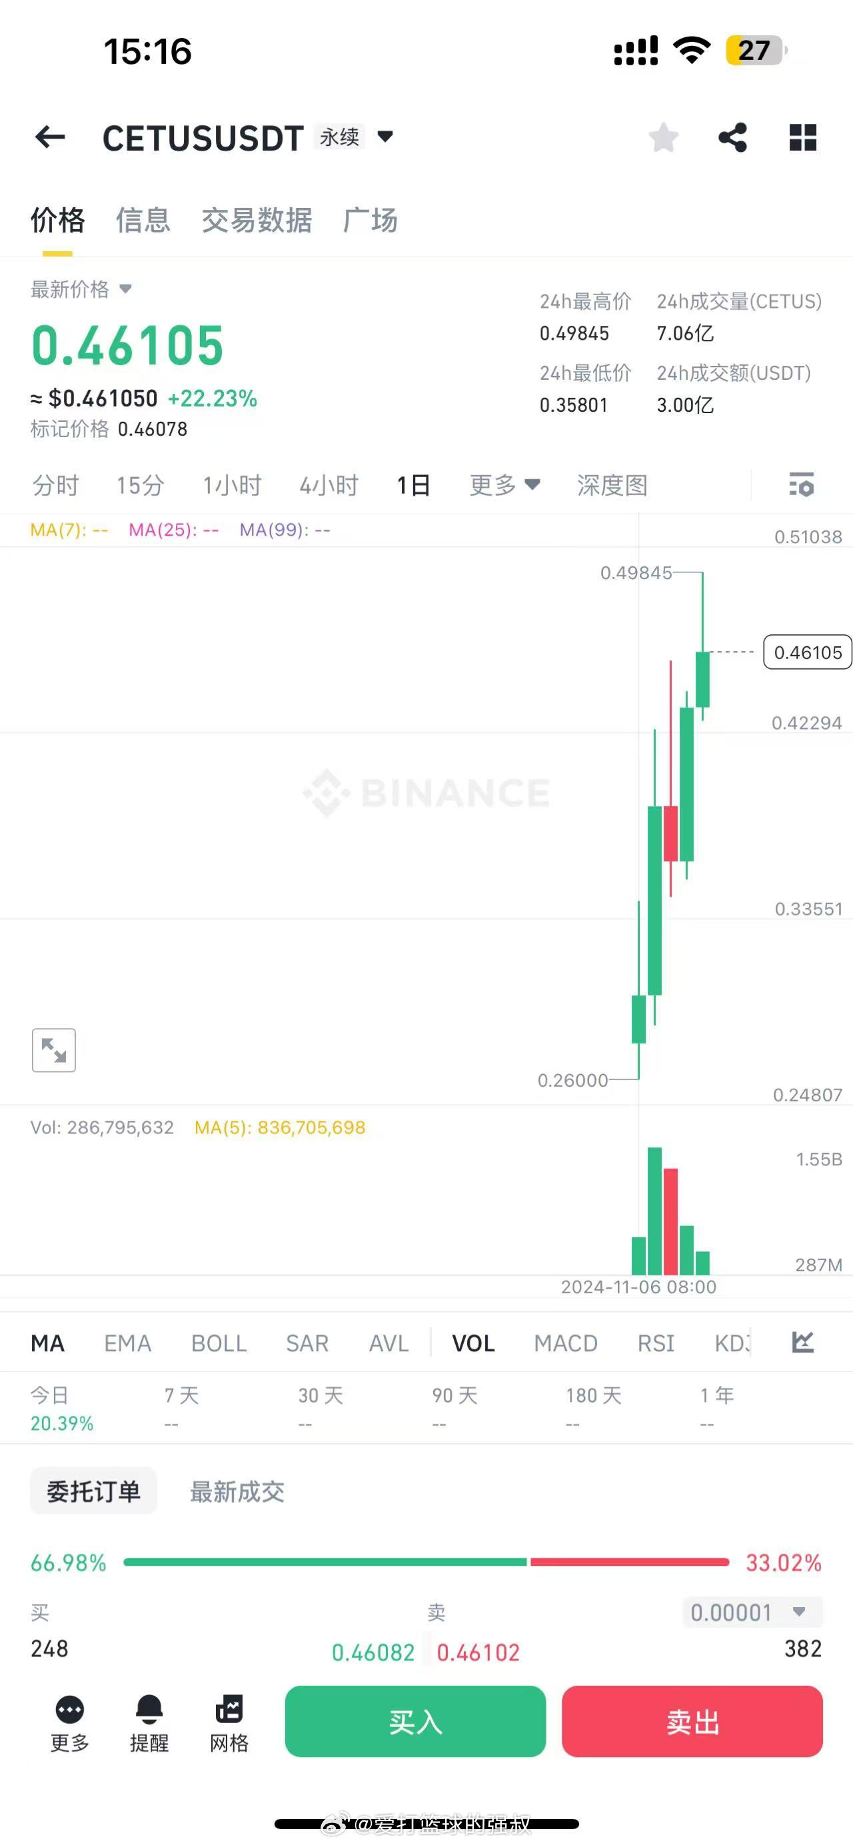The width and height of the screenshot is (853, 1845).
Task: Tap the share icon
Action: (732, 137)
